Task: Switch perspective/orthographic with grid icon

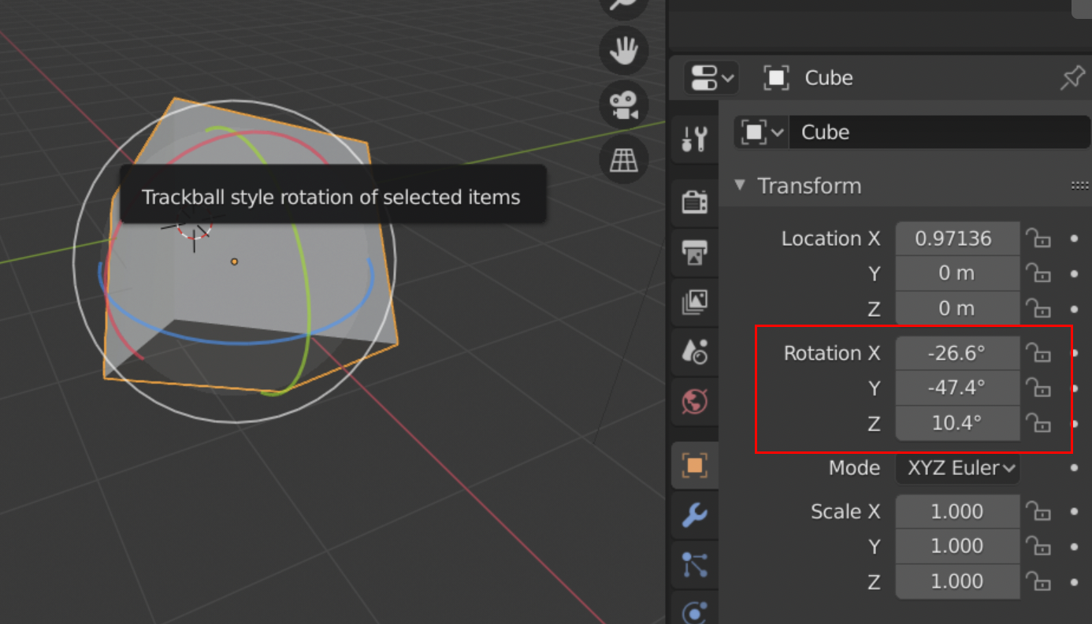Action: click(624, 159)
